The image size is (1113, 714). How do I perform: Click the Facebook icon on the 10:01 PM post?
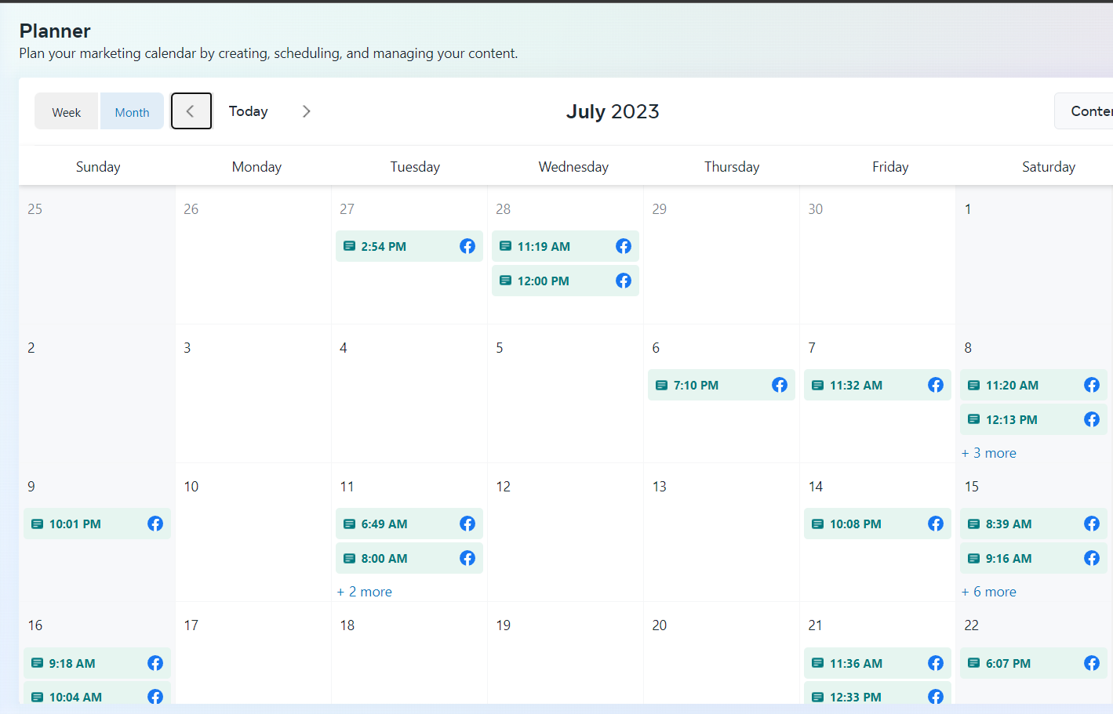pyautogui.click(x=155, y=524)
